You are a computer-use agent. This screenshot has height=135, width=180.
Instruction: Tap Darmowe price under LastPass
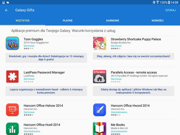coord(29,79)
